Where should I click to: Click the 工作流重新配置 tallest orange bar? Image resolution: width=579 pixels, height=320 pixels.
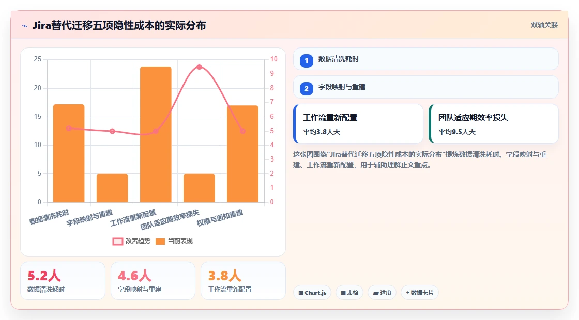(156, 135)
